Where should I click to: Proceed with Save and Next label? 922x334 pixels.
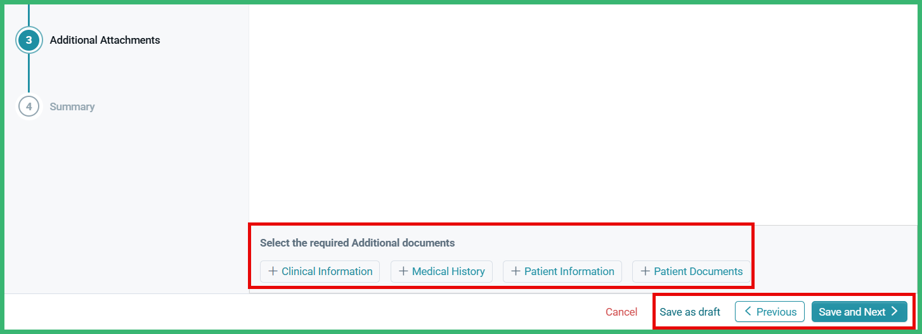852,312
